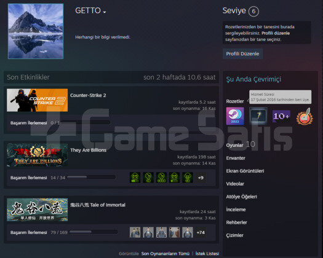Open the Videolar section
Screen dimensions: 323x258
[x=235, y=184]
